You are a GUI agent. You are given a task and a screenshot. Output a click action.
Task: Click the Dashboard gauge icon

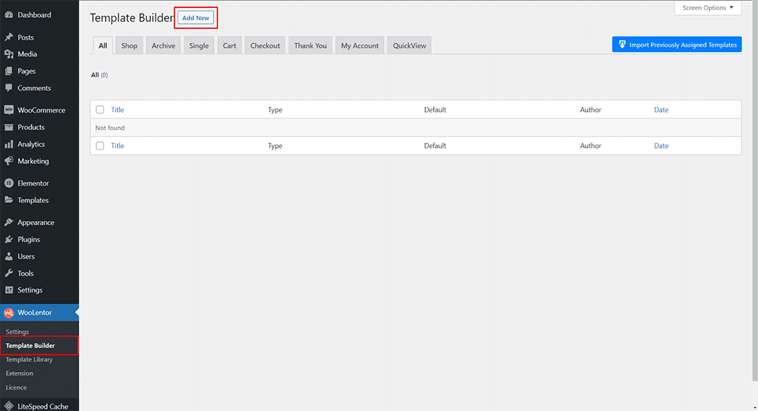(9, 15)
